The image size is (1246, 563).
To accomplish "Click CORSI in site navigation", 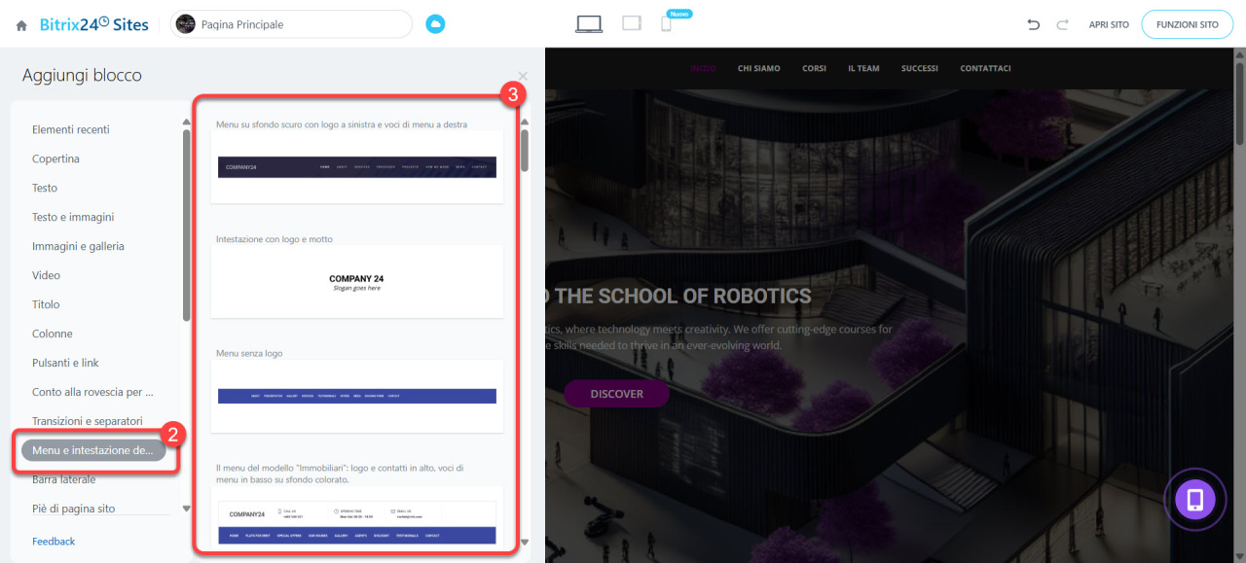I will [815, 68].
